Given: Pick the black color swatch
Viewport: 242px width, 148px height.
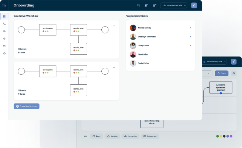Looking at the screenshot, I should [x=224, y=136].
